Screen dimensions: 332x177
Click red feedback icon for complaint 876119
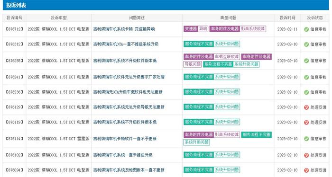click(x=306, y=122)
